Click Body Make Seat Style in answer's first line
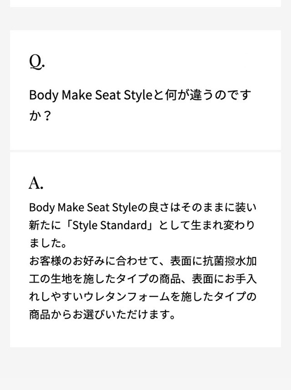 (x=83, y=207)
